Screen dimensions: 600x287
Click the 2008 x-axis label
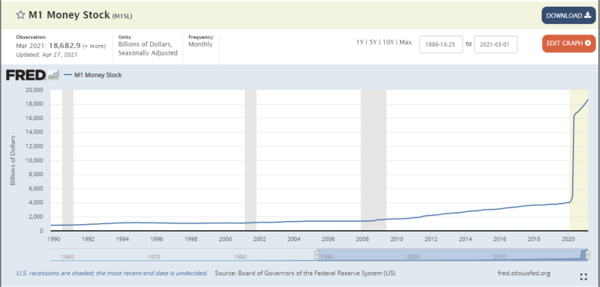tap(362, 239)
